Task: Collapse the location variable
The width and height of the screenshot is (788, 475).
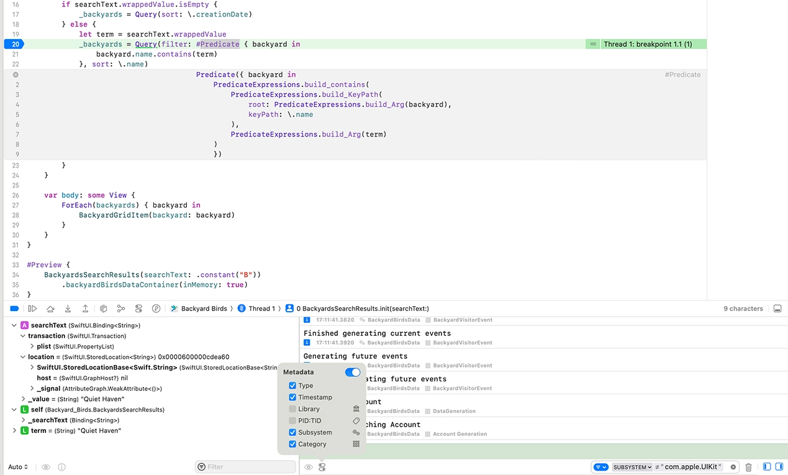Action: coord(23,357)
